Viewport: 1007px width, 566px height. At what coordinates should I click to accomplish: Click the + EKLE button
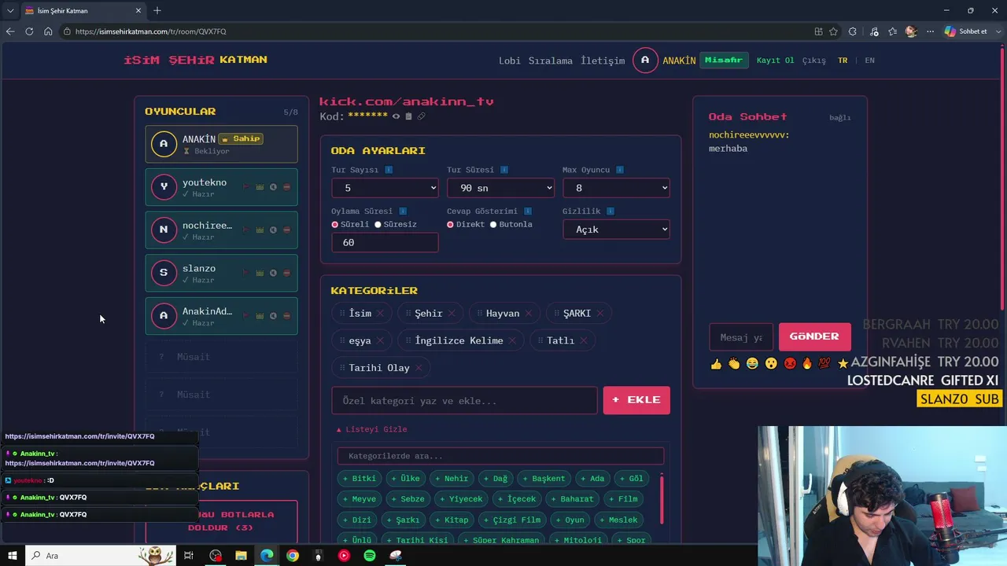(x=636, y=400)
